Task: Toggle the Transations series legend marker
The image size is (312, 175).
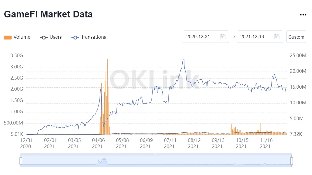Action: [x=75, y=37]
